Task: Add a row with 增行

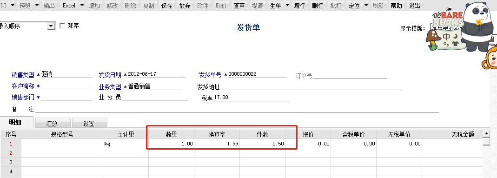Action: [x=299, y=6]
